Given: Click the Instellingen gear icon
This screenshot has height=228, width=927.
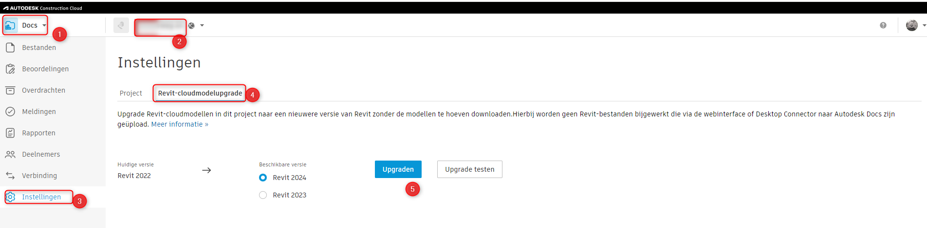Looking at the screenshot, I should pos(10,197).
